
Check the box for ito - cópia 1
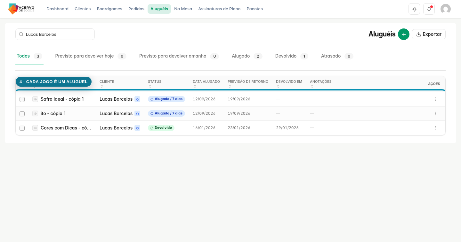pos(22,114)
